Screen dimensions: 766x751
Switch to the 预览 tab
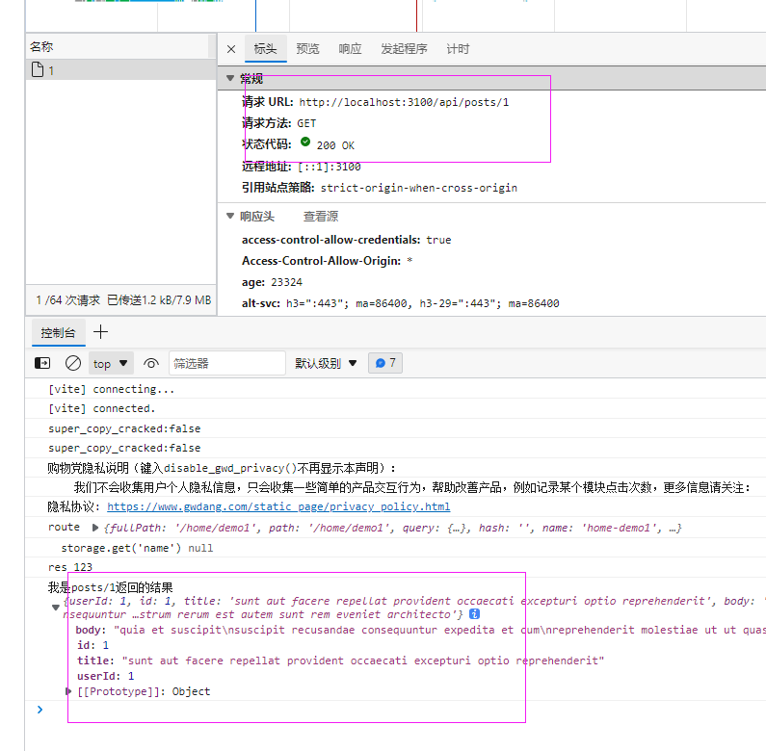coord(307,49)
